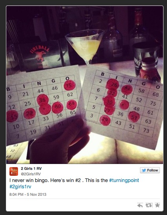Click the tweet text 'I never win bingo'
Image resolution: width=167 pixels, height=215 pixels.
click(29, 180)
